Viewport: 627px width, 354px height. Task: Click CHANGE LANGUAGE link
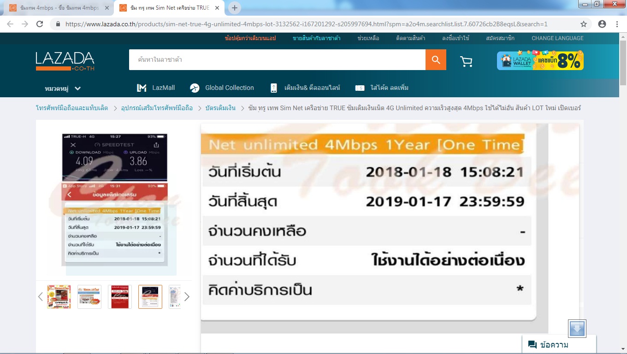(557, 38)
